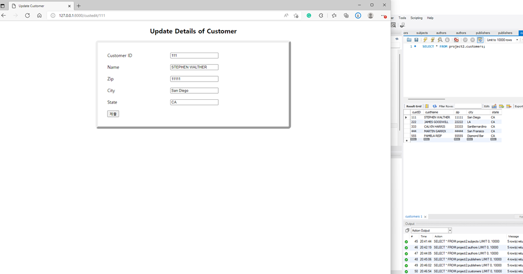Execute query with lightning bolt icon
Viewport: 523px width, 274px height.
[x=425, y=40]
